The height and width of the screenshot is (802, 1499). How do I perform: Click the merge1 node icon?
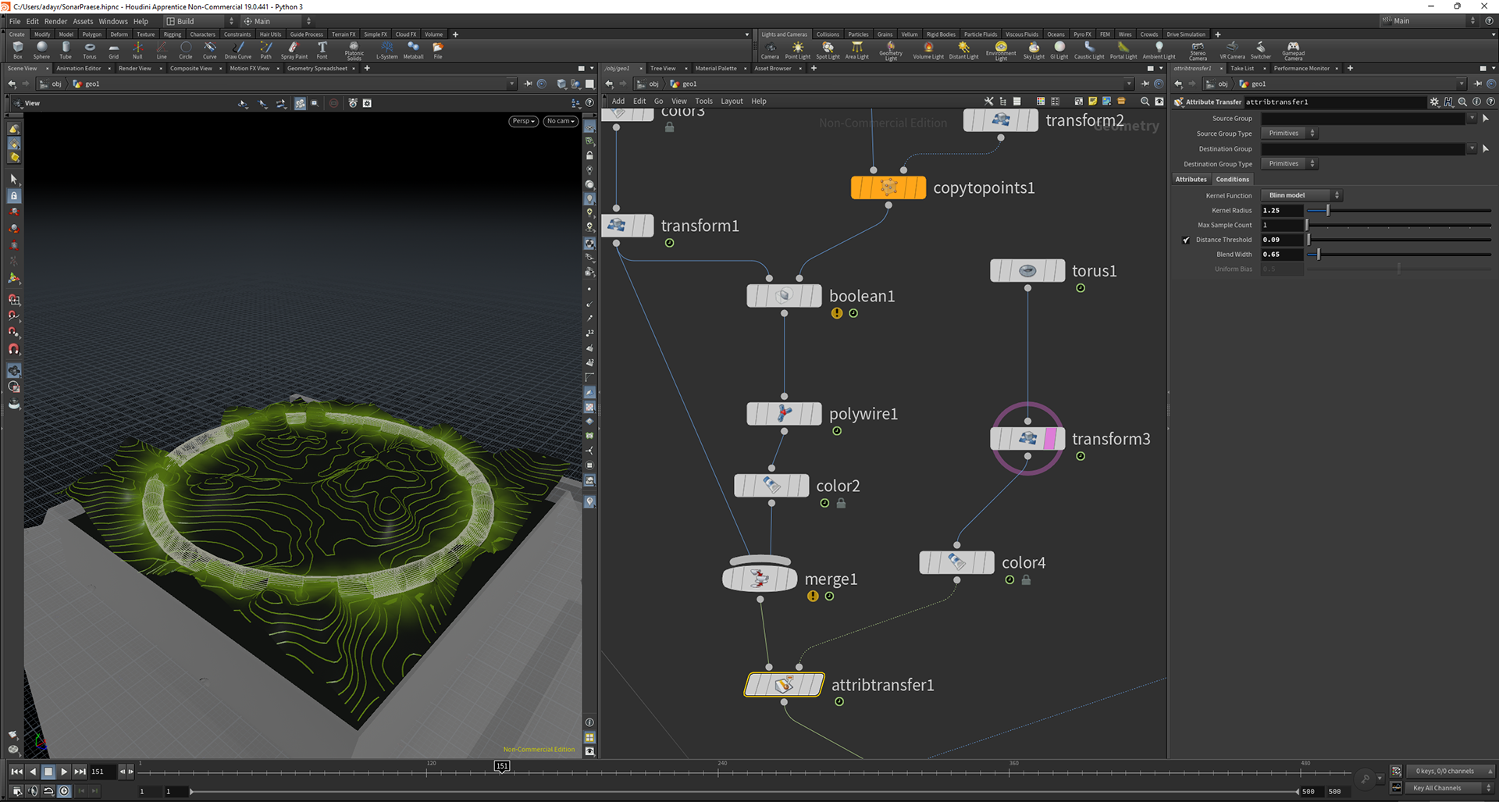(760, 579)
